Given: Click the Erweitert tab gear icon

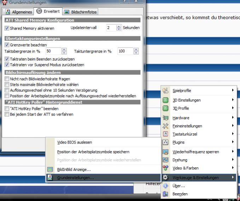Looking at the screenshot, I should [x=39, y=11].
